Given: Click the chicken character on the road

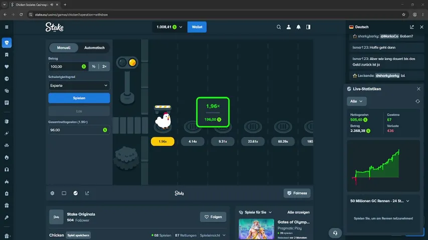Looking at the screenshot, I should (163, 120).
